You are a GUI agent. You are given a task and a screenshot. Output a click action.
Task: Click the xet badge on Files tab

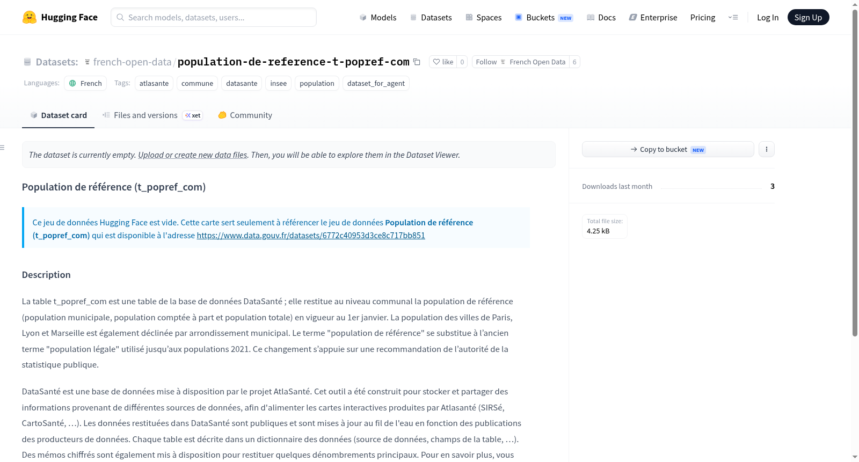[193, 115]
